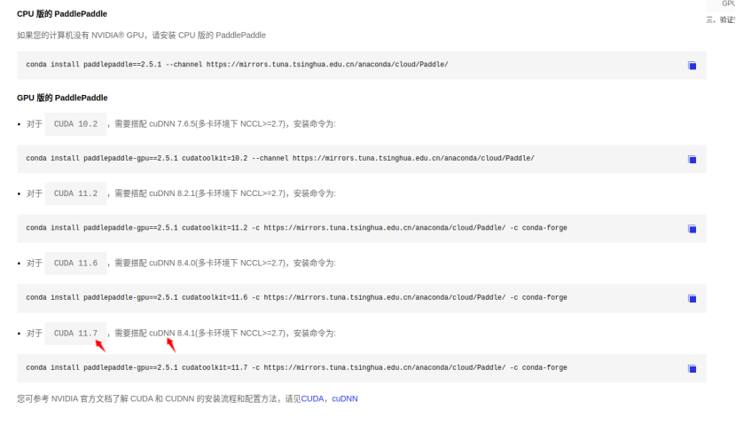This screenshot has width=736, height=425.
Task: Click the cuDNN 7.6.5 requirement text
Action: coord(225,124)
